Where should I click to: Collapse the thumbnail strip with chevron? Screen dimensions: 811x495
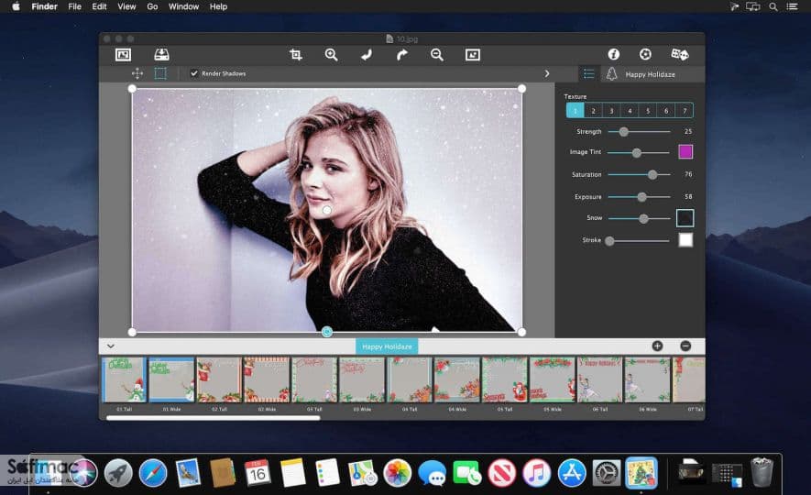(111, 346)
